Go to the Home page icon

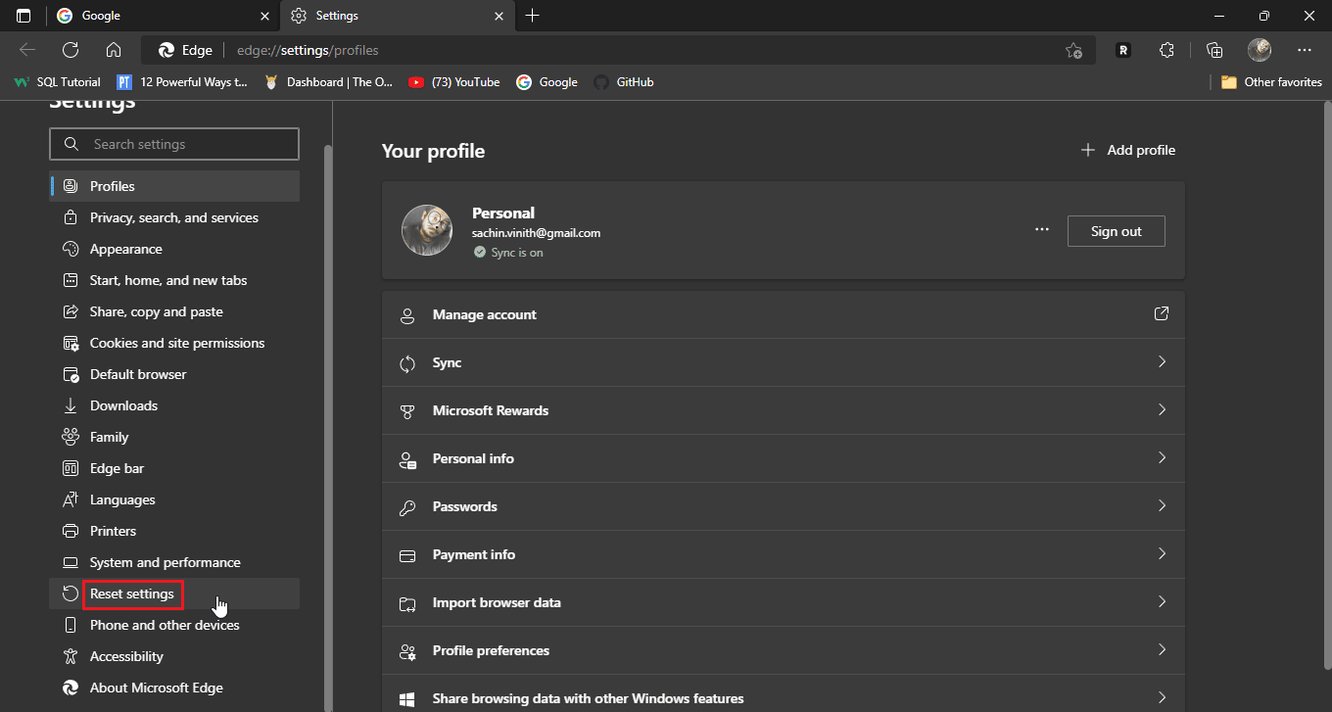pos(114,50)
